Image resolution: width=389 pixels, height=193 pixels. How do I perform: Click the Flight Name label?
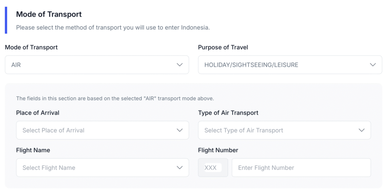pos(33,150)
